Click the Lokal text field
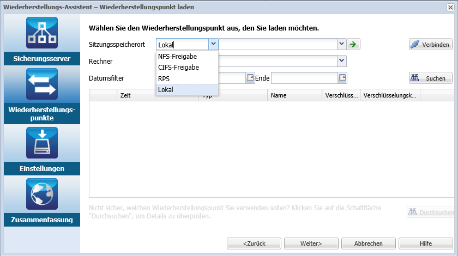The height and width of the screenshot is (256, 458). (x=183, y=44)
